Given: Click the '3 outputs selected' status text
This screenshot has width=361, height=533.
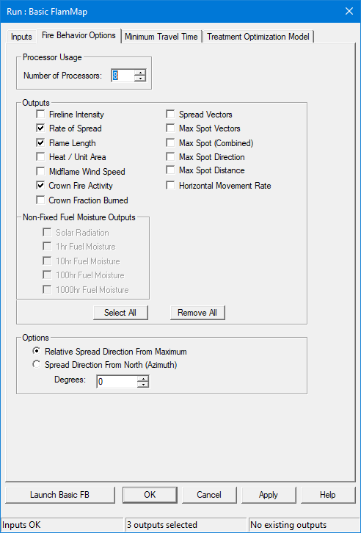Looking at the screenshot, I should 162,524.
